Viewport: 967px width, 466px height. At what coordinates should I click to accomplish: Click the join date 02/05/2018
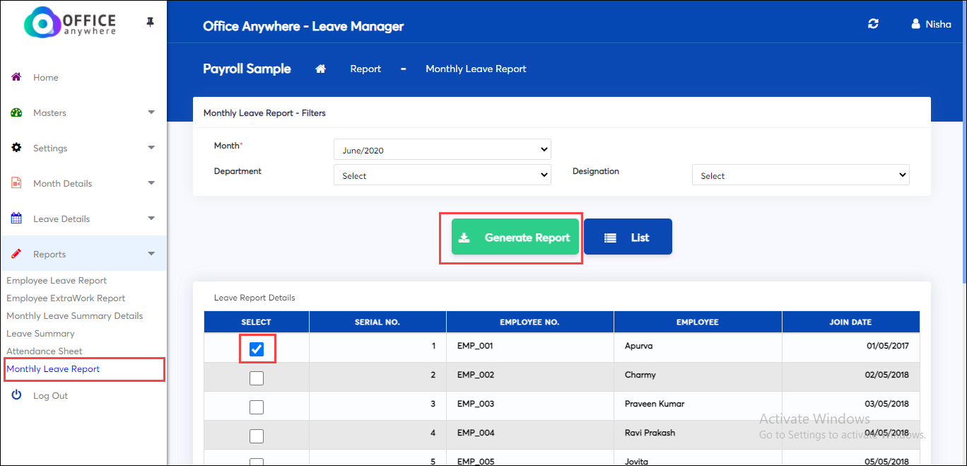coord(886,375)
